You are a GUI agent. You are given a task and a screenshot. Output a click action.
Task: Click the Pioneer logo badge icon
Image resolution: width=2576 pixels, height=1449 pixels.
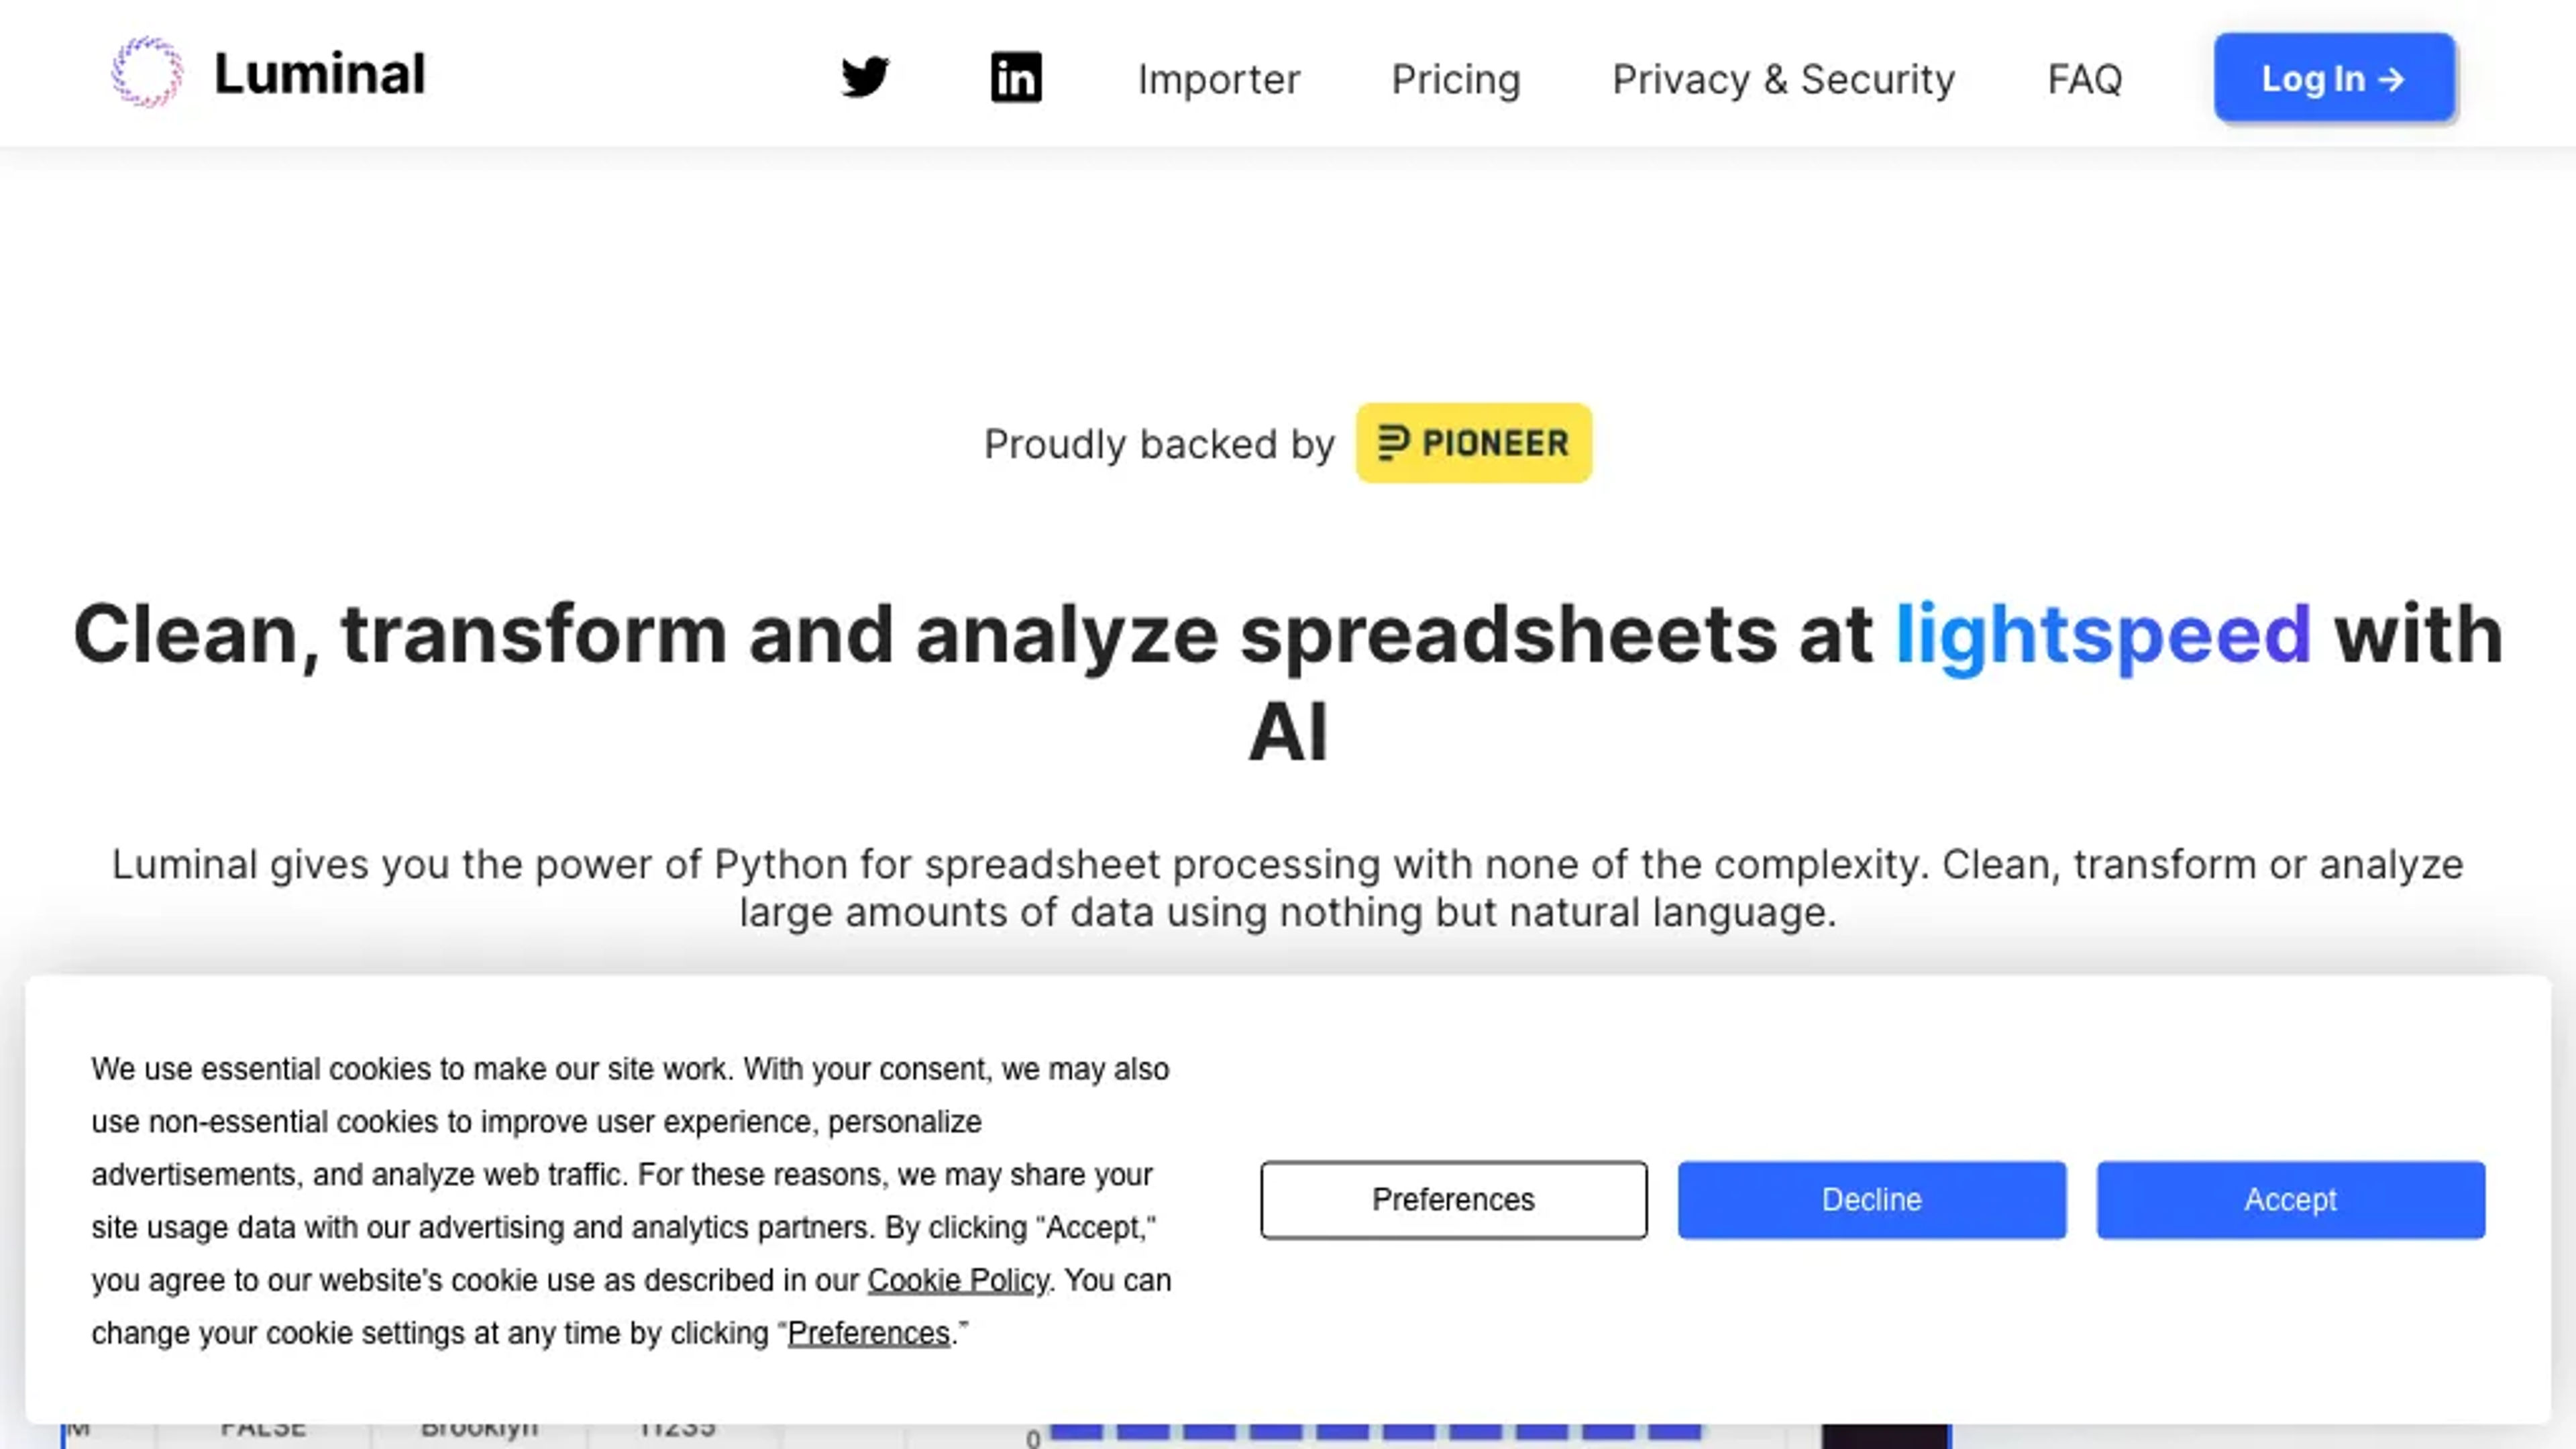coord(1474,442)
